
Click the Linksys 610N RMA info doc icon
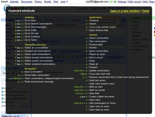[3, 99]
